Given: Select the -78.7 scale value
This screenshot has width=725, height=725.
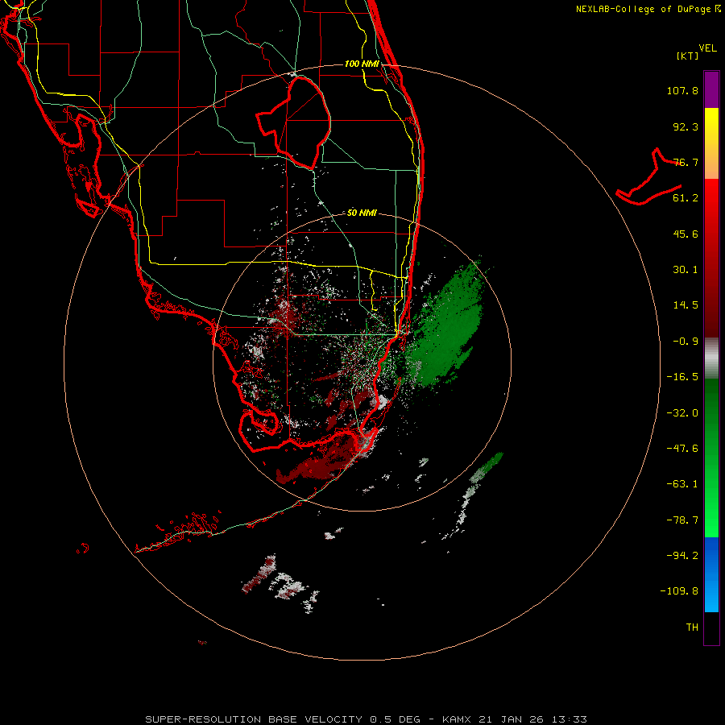Looking at the screenshot, I should click(x=682, y=520).
